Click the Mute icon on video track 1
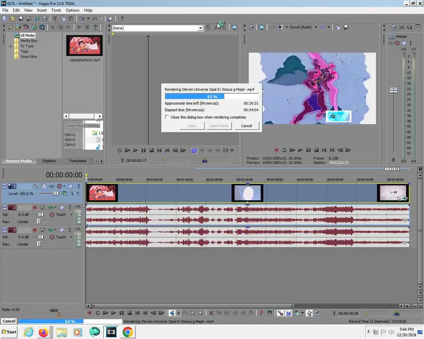Viewport: 424px width, 339px height. [x=71, y=186]
